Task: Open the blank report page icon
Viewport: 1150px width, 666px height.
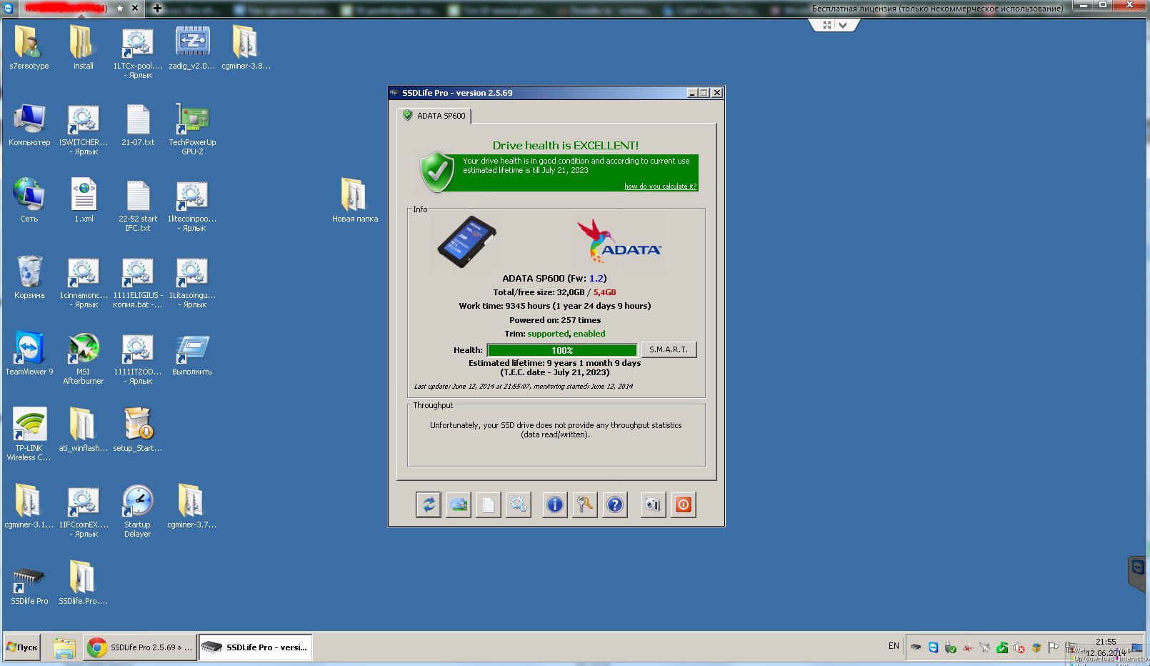Action: click(x=489, y=505)
